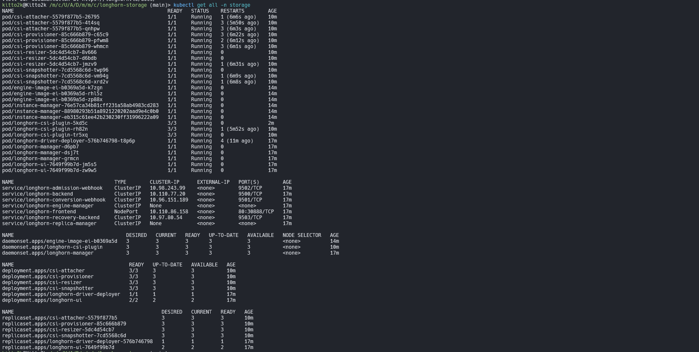
Task: Click replicaset.apps/csi-resizer-5dc4d54cb7 name
Action: tap(58, 330)
